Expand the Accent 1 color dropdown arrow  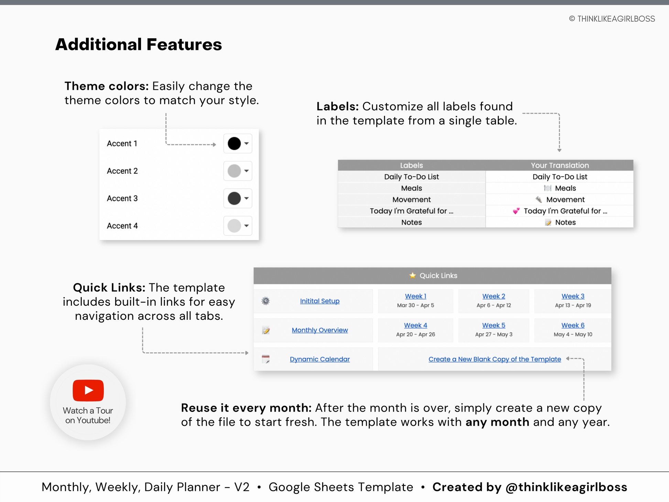[x=246, y=143]
